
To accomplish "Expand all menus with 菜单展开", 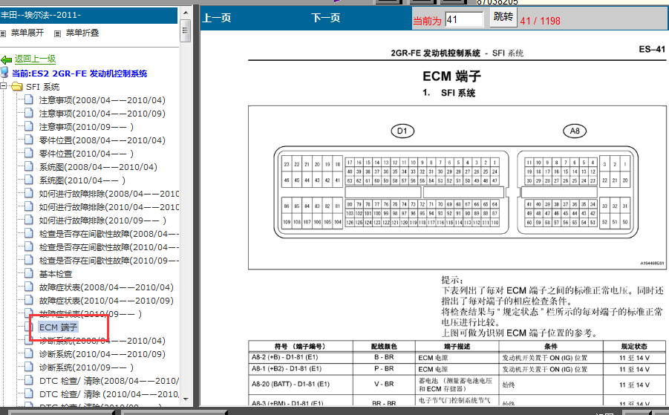I will click(27, 33).
